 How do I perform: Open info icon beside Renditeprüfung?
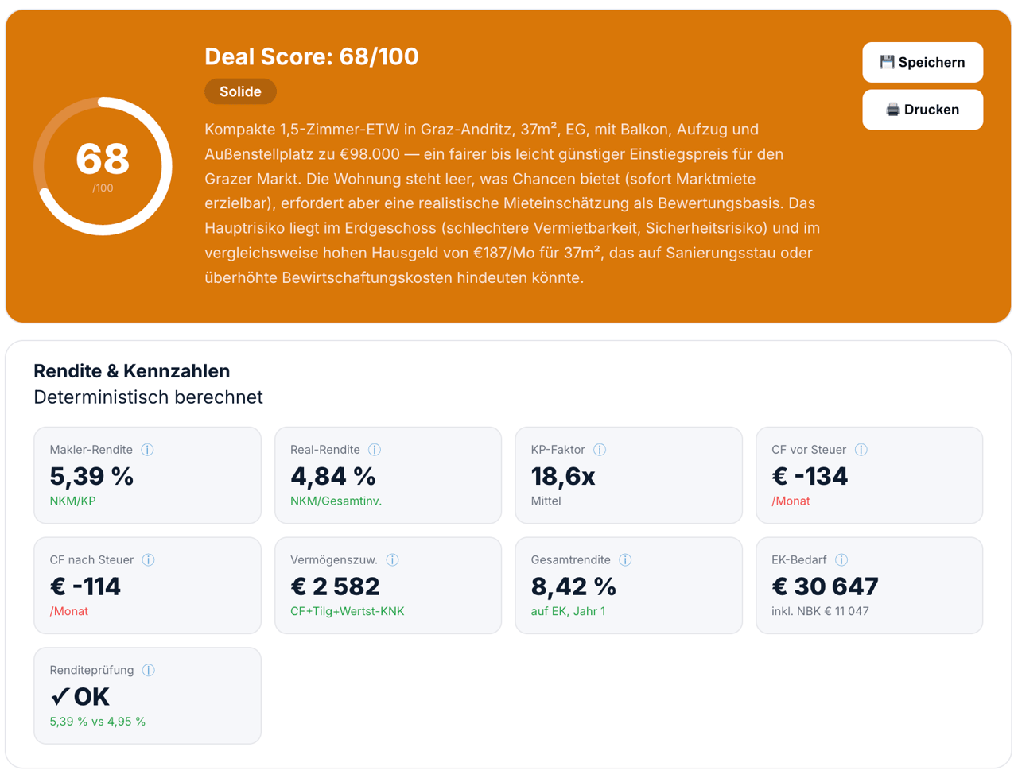149,671
